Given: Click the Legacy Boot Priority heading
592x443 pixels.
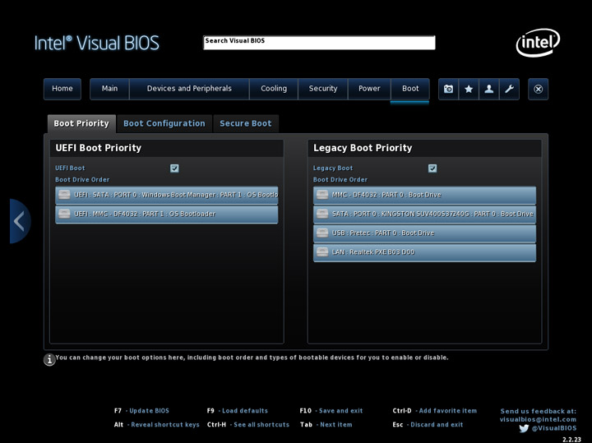Looking at the screenshot, I should coord(363,148).
